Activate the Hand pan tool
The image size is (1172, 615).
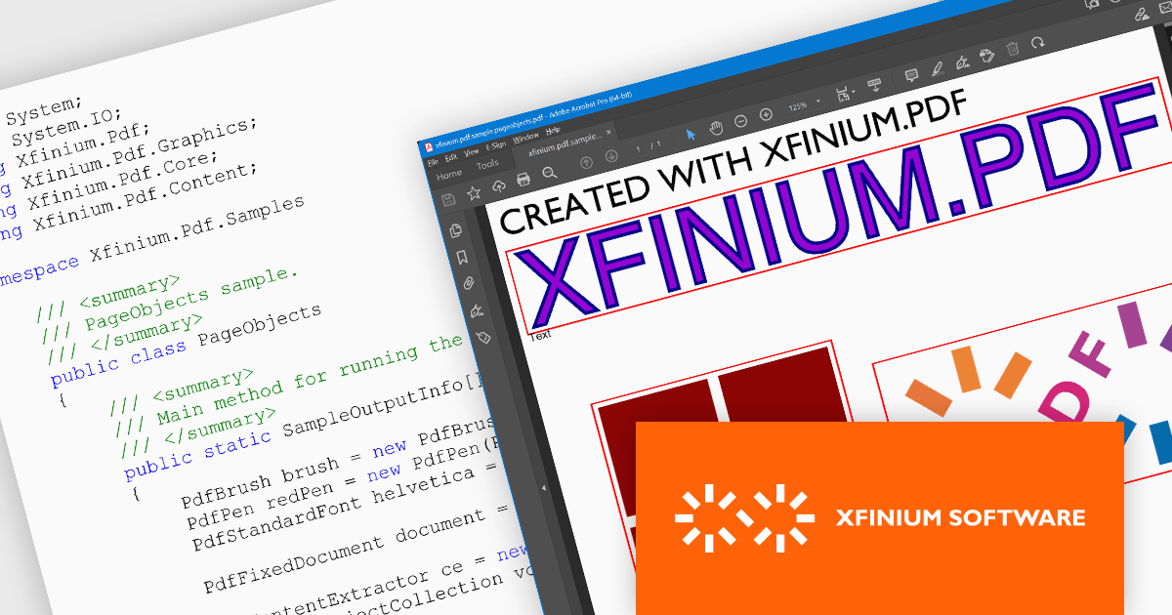716,128
